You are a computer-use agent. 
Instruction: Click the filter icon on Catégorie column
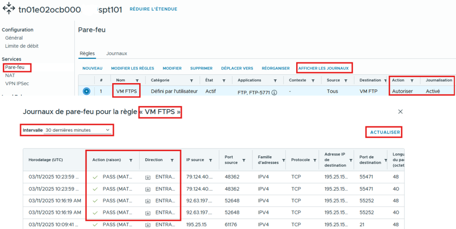191,80
